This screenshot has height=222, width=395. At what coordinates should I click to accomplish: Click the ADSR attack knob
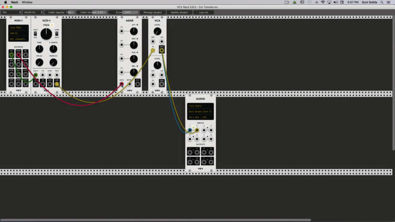tap(134, 31)
